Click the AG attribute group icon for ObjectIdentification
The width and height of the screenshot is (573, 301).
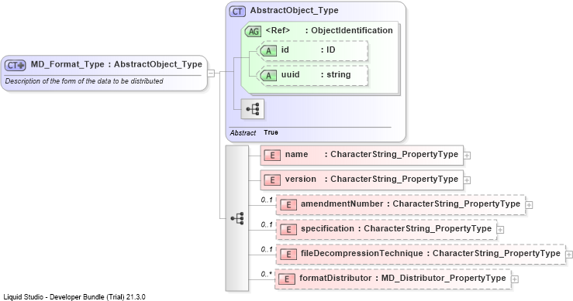(x=253, y=32)
